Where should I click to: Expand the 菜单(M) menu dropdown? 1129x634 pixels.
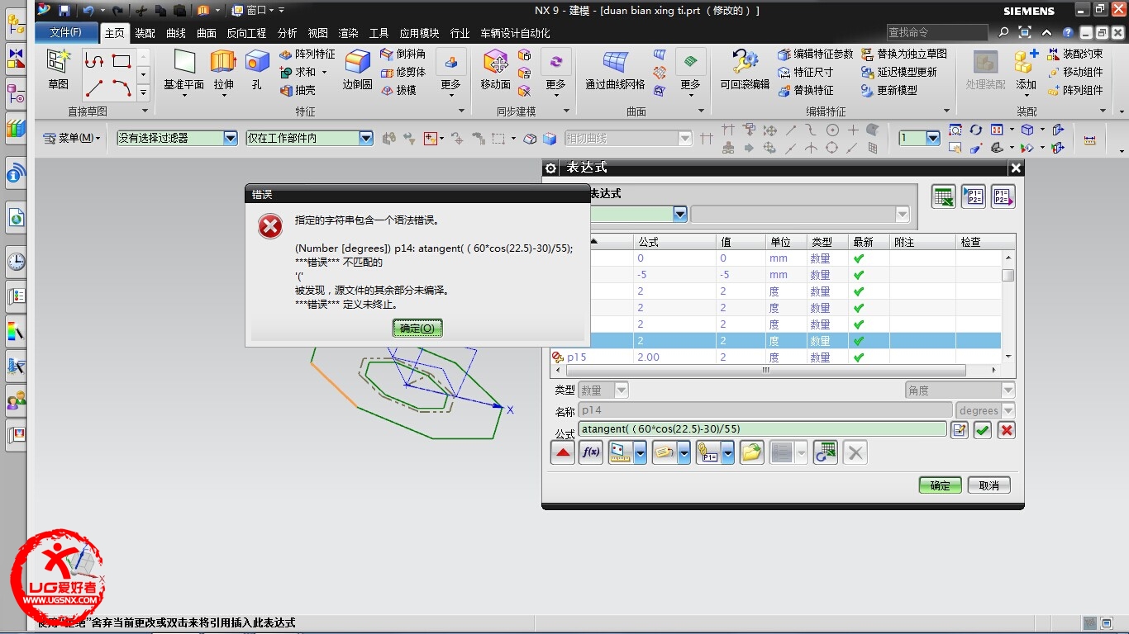click(x=71, y=139)
